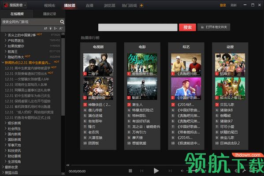Switch to the 视频库 tab

coord(50,6)
